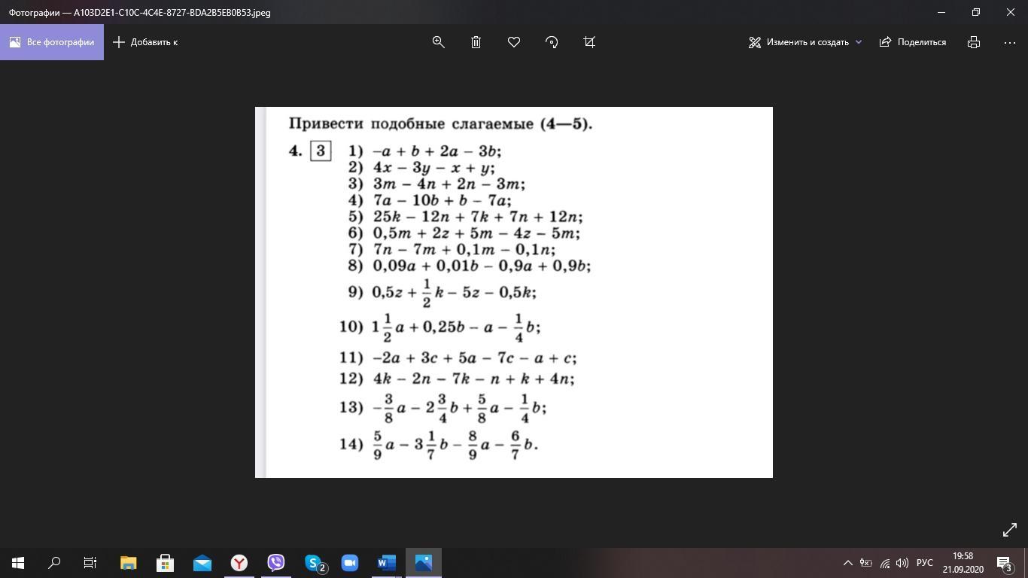
Task: Zoom in with the magnifier icon
Action: 438,42
